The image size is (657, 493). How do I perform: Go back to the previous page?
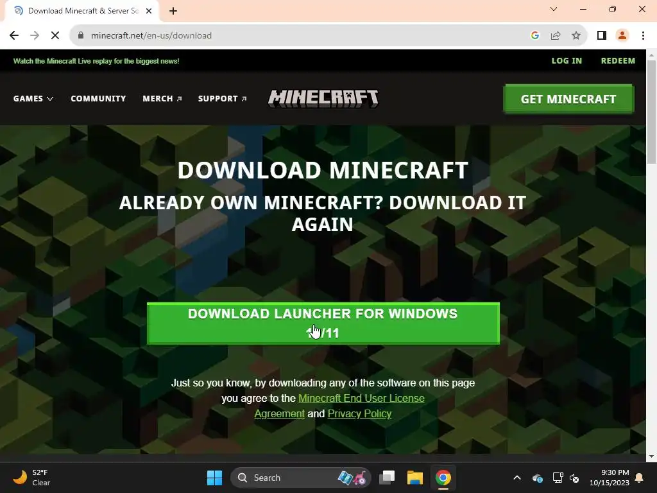coord(14,36)
